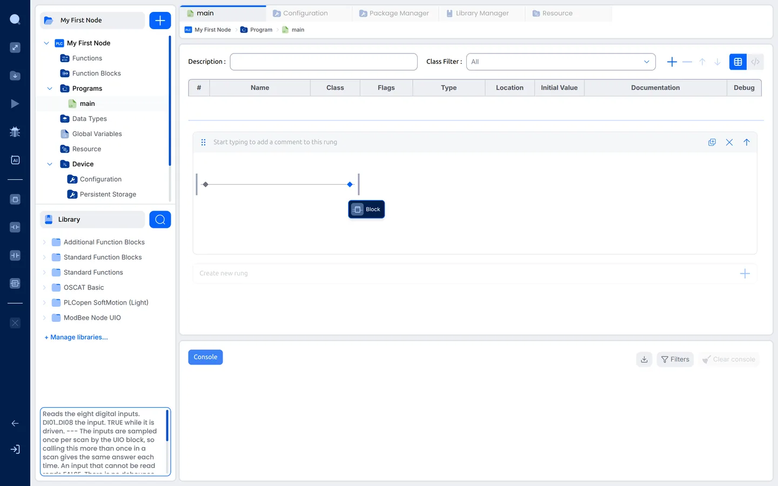Click the rung drag handle dots
This screenshot has width=778, height=486.
pos(203,142)
